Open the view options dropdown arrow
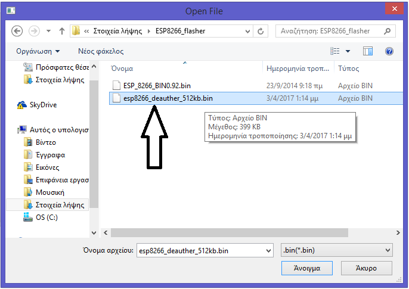 [348, 51]
